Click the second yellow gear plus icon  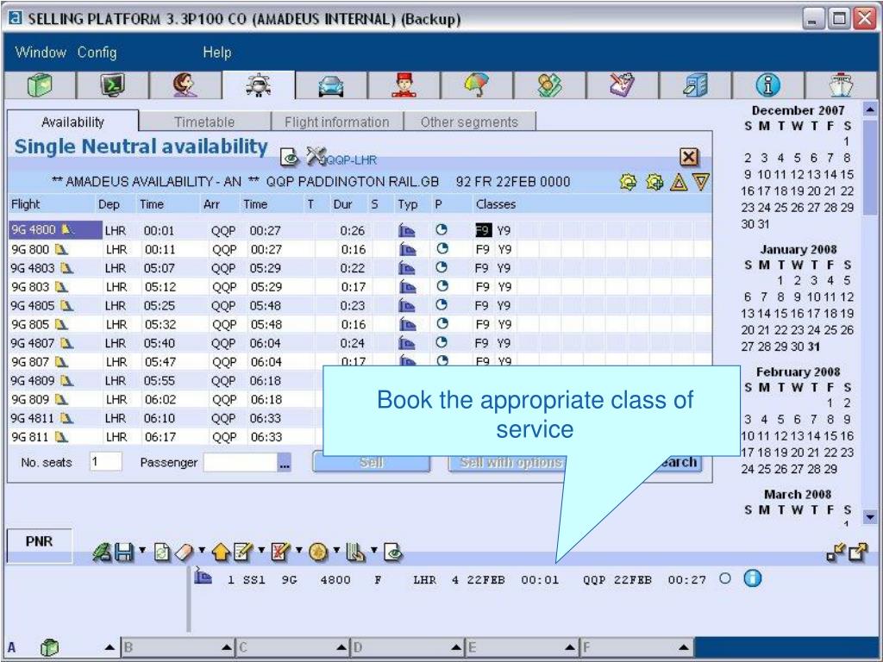click(x=654, y=182)
